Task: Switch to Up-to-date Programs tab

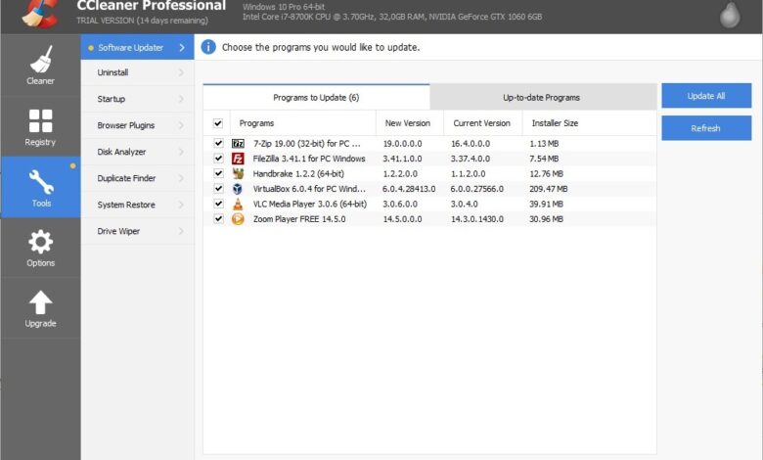Action: pos(541,97)
